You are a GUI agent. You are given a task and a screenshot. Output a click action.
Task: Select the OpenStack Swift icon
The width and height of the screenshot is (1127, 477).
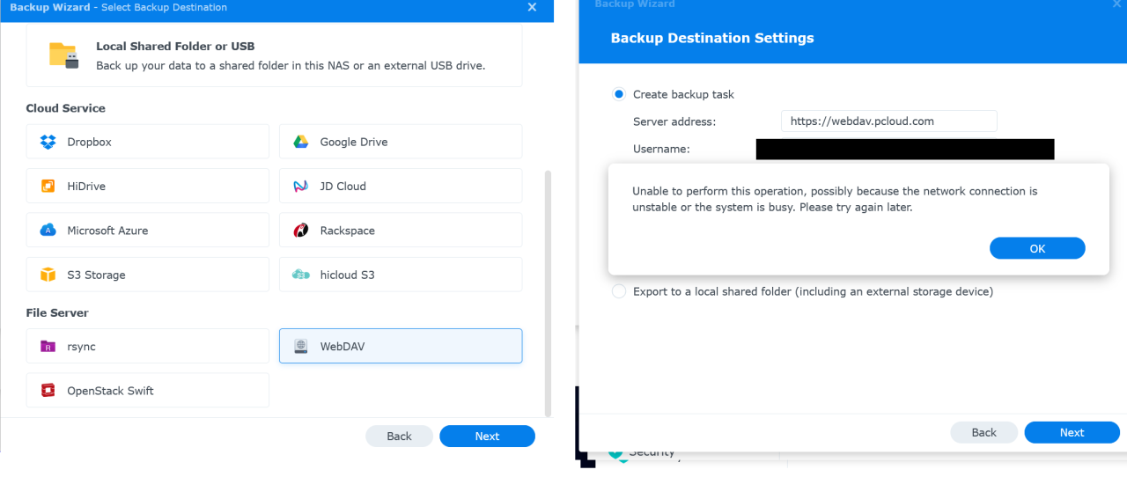coord(48,391)
